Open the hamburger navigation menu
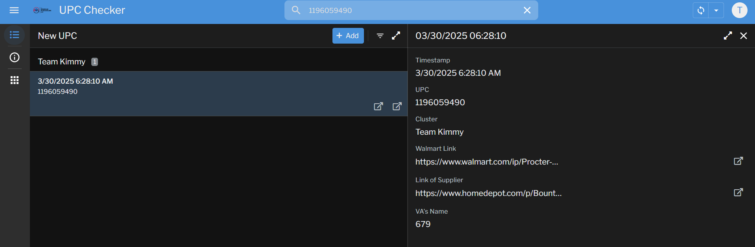The width and height of the screenshot is (755, 247). (x=14, y=10)
